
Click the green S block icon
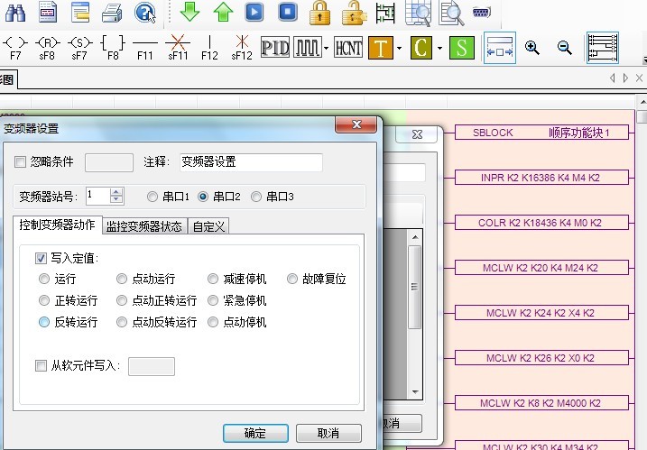(x=462, y=48)
